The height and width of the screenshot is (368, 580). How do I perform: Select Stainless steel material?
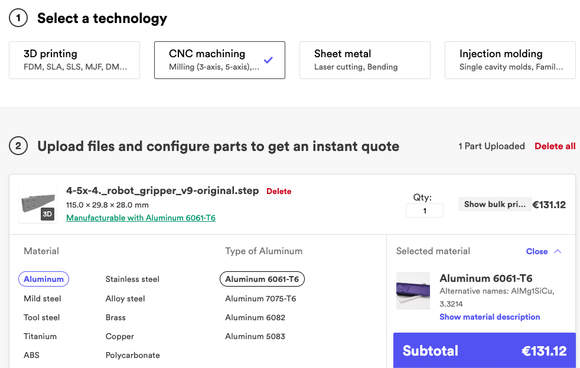pos(132,280)
